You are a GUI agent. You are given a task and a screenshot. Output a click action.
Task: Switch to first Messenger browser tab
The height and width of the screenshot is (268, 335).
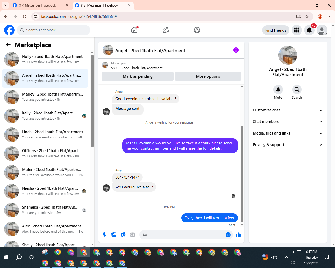pyautogui.click(x=41, y=5)
